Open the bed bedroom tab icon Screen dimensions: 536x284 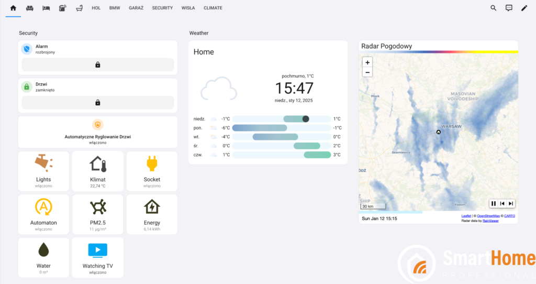tap(46, 8)
